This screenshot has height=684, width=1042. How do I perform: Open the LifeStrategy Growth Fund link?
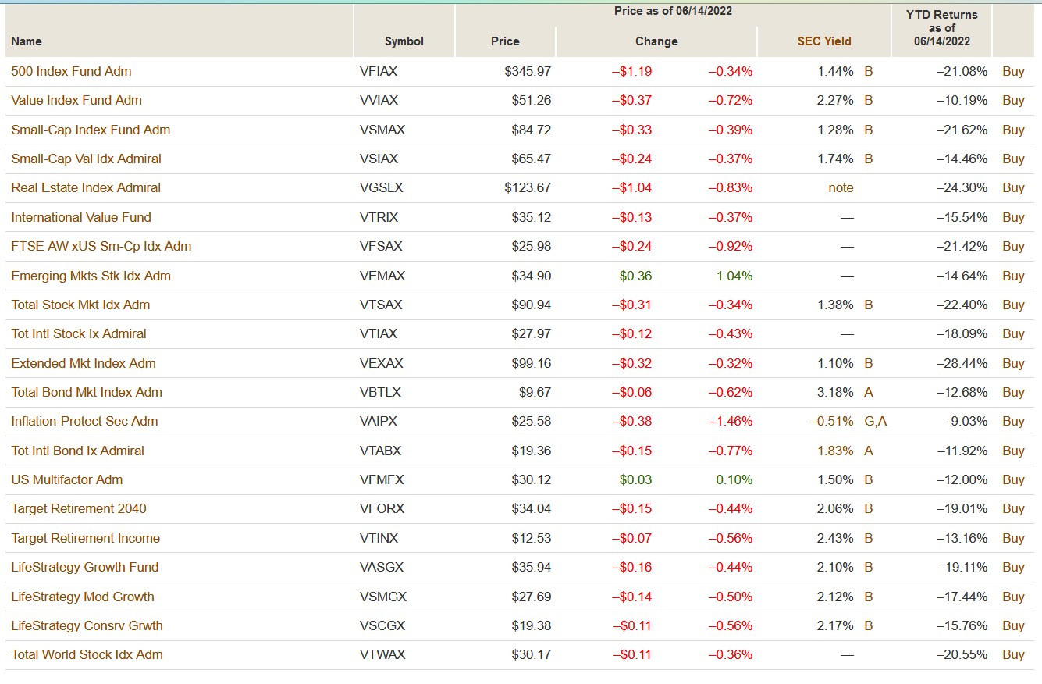(x=85, y=567)
